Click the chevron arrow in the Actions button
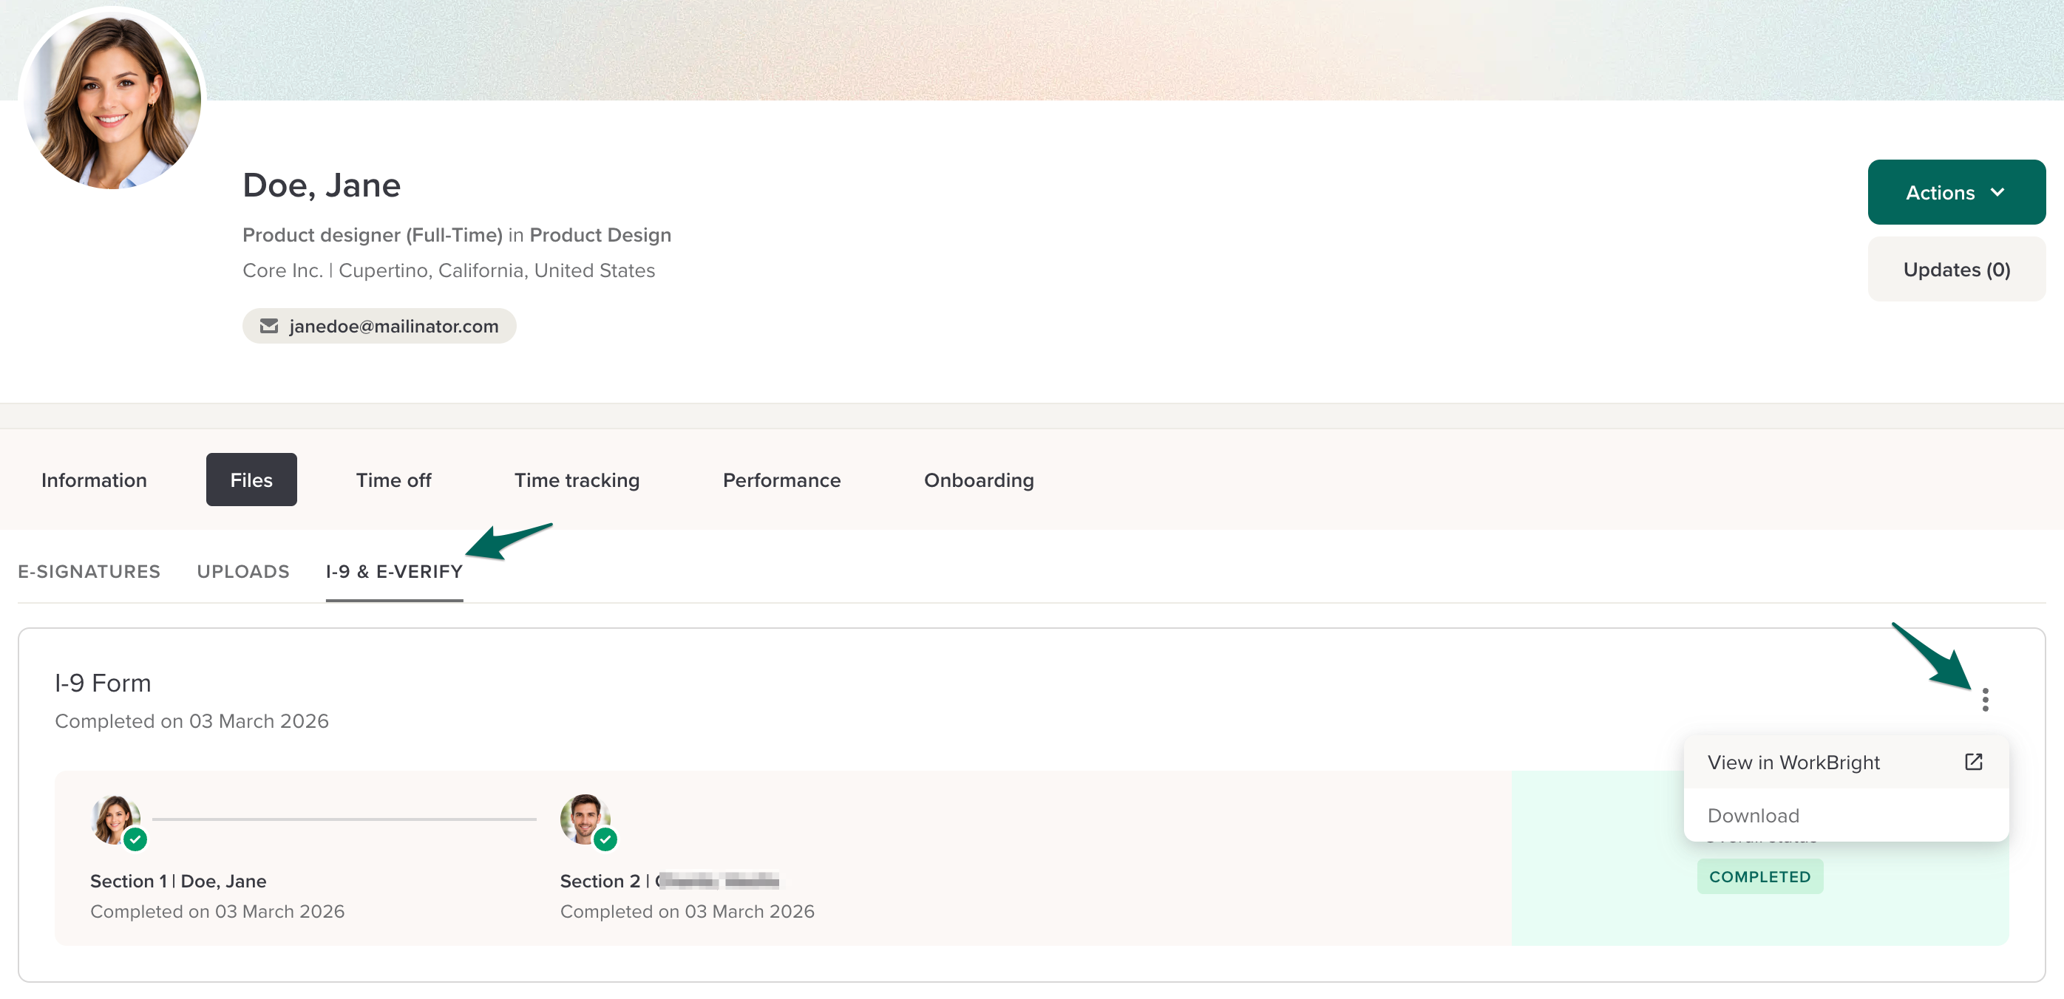 [1997, 192]
